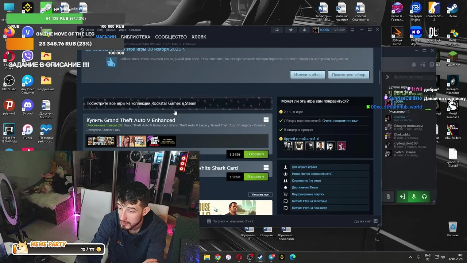Open the Вид menu
467x263 pixels.
[100, 30]
